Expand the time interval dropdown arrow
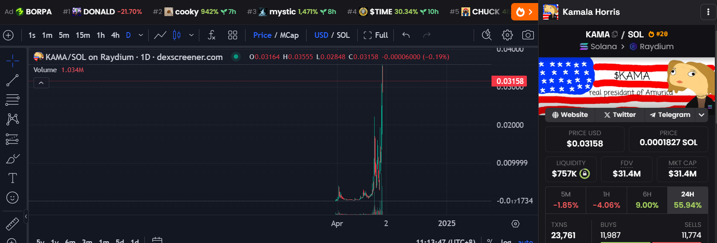Viewport: 717px width, 243px height. [140, 35]
